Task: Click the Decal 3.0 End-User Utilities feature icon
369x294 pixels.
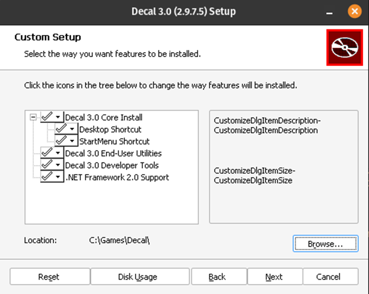Action: 52,153
